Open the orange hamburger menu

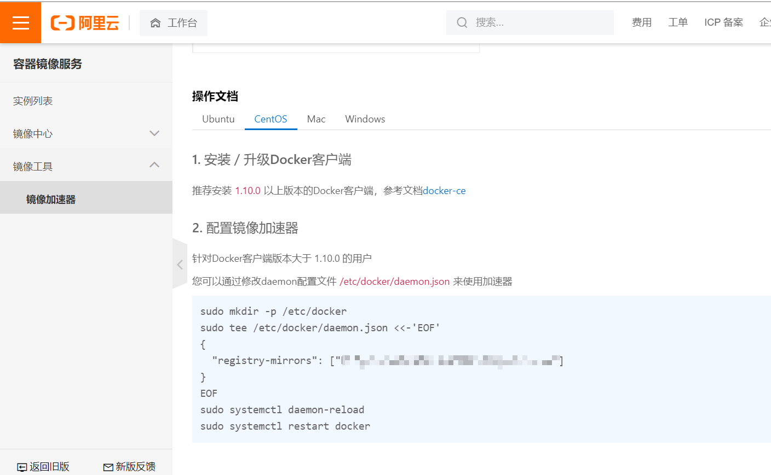point(20,22)
